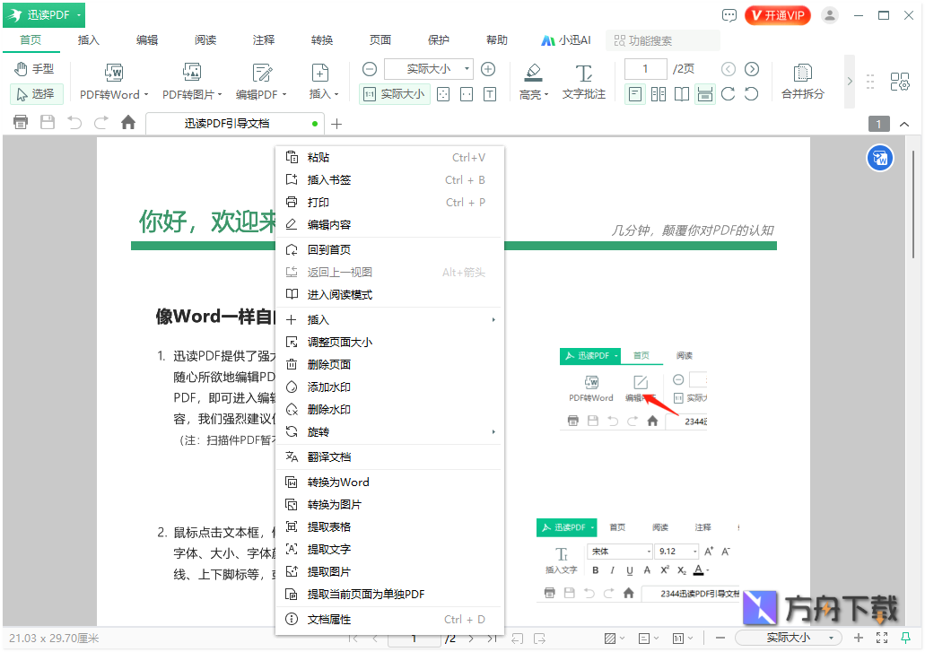The image size is (925, 652).
Task: Open the 保护 ribbon tab
Action: point(439,40)
